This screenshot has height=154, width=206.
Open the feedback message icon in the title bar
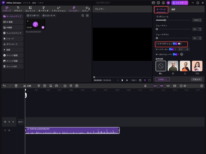click(x=158, y=3)
